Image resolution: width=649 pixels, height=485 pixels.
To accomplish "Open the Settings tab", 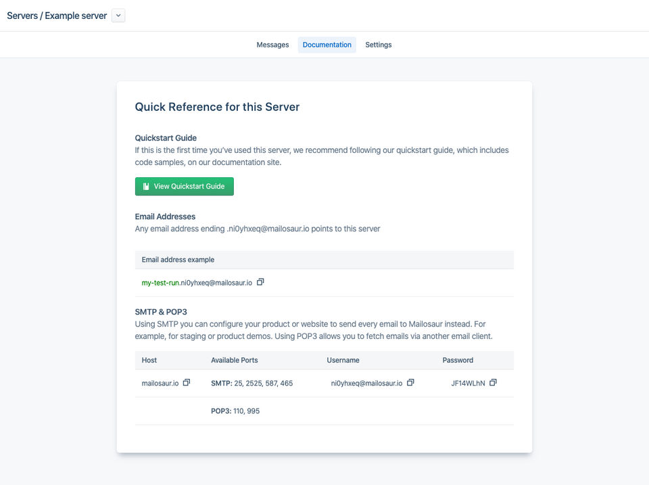I will pyautogui.click(x=379, y=45).
